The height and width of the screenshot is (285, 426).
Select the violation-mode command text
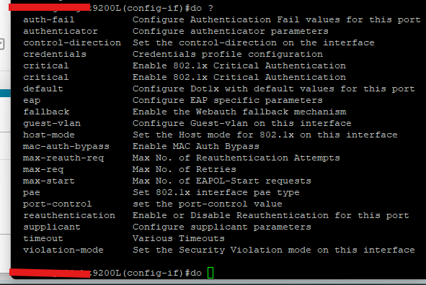coord(63,250)
